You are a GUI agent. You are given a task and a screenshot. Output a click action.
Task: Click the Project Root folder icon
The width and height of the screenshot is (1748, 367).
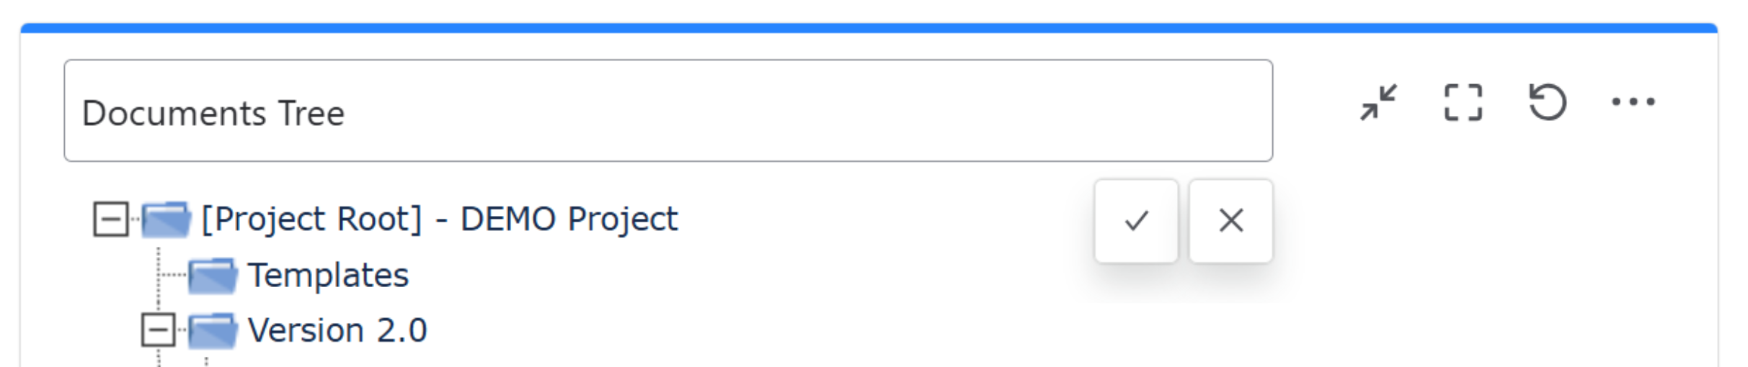pos(167,219)
